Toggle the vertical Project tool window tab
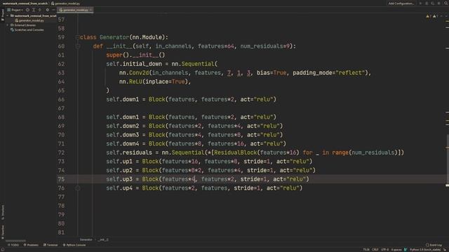Viewport: 449px width, 252px height. pos(3,15)
